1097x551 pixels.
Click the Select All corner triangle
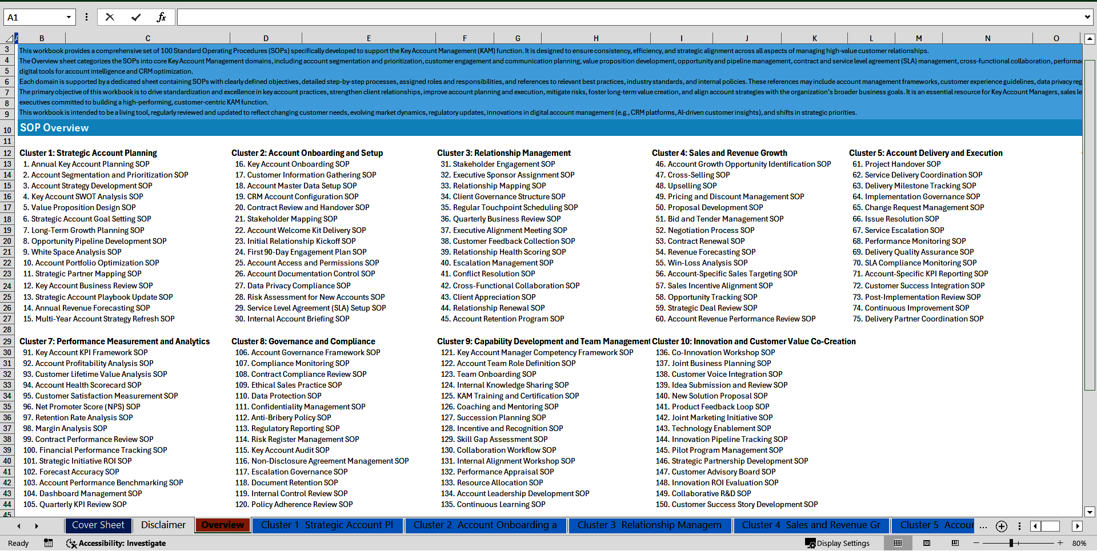[9, 39]
